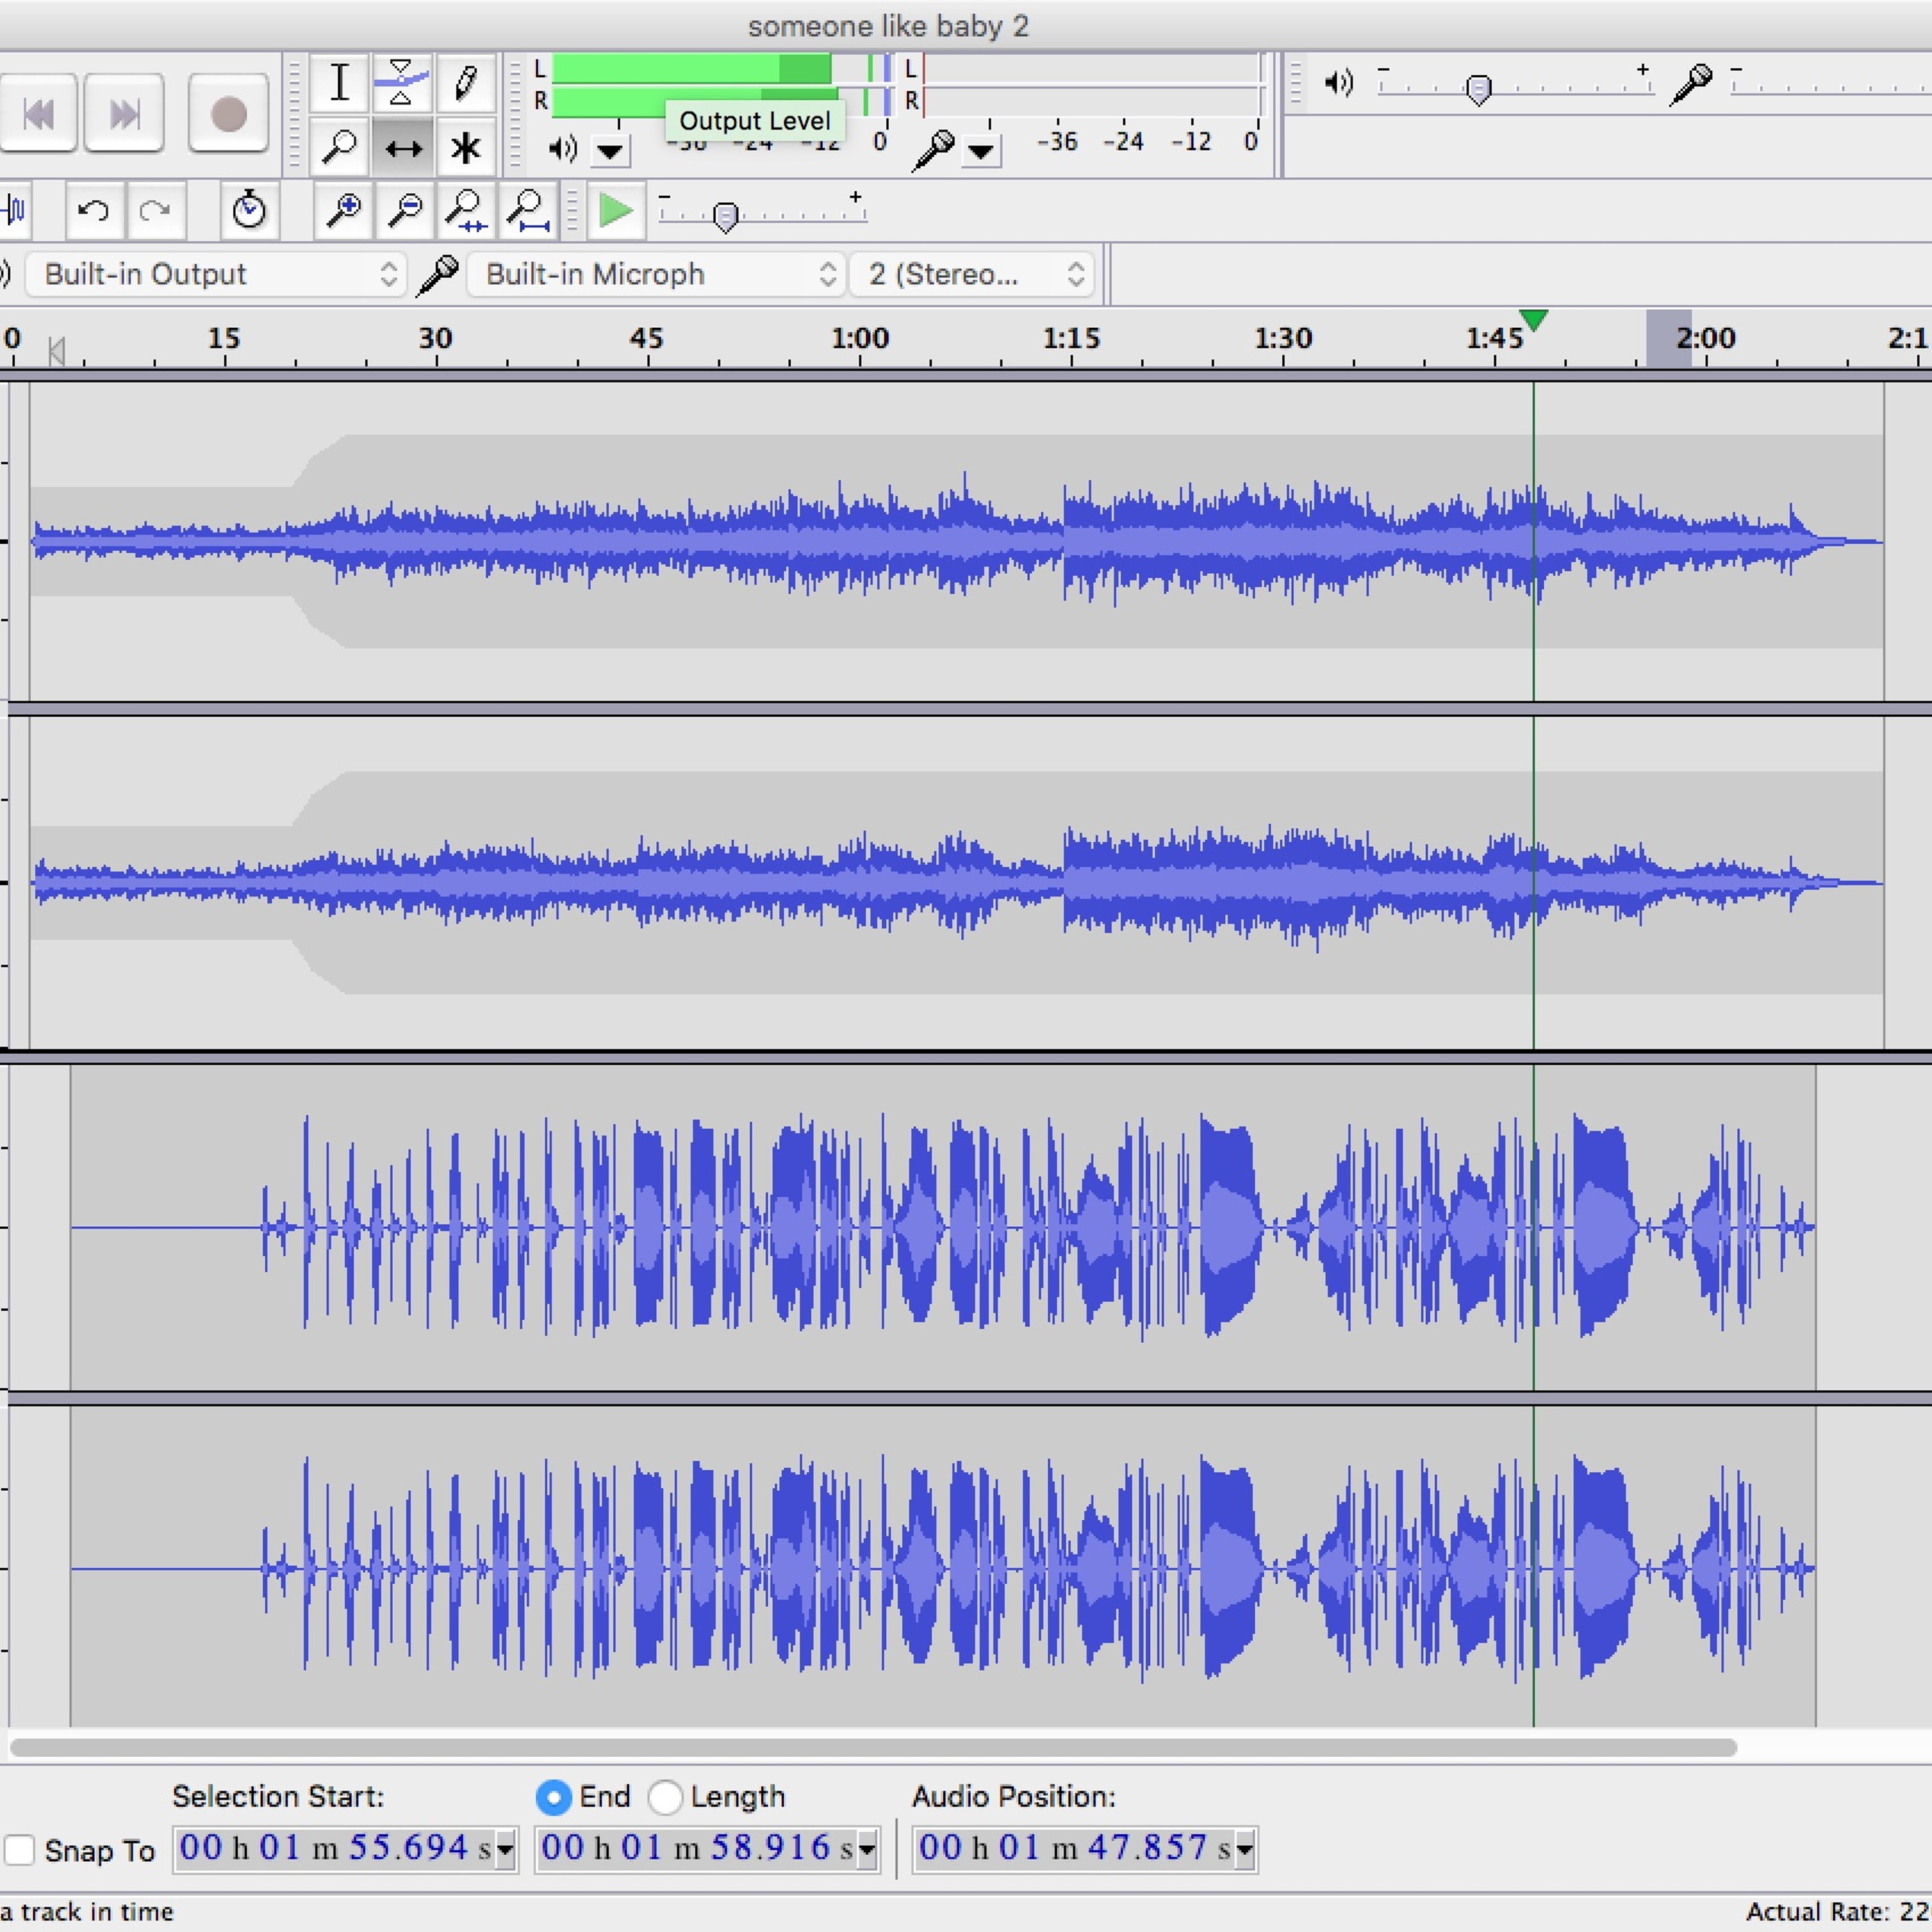
Task: Select the Draw pencil tool
Action: click(465, 83)
